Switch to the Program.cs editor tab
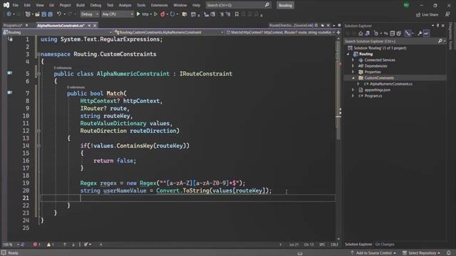The height and width of the screenshot is (256, 456). 13,26
